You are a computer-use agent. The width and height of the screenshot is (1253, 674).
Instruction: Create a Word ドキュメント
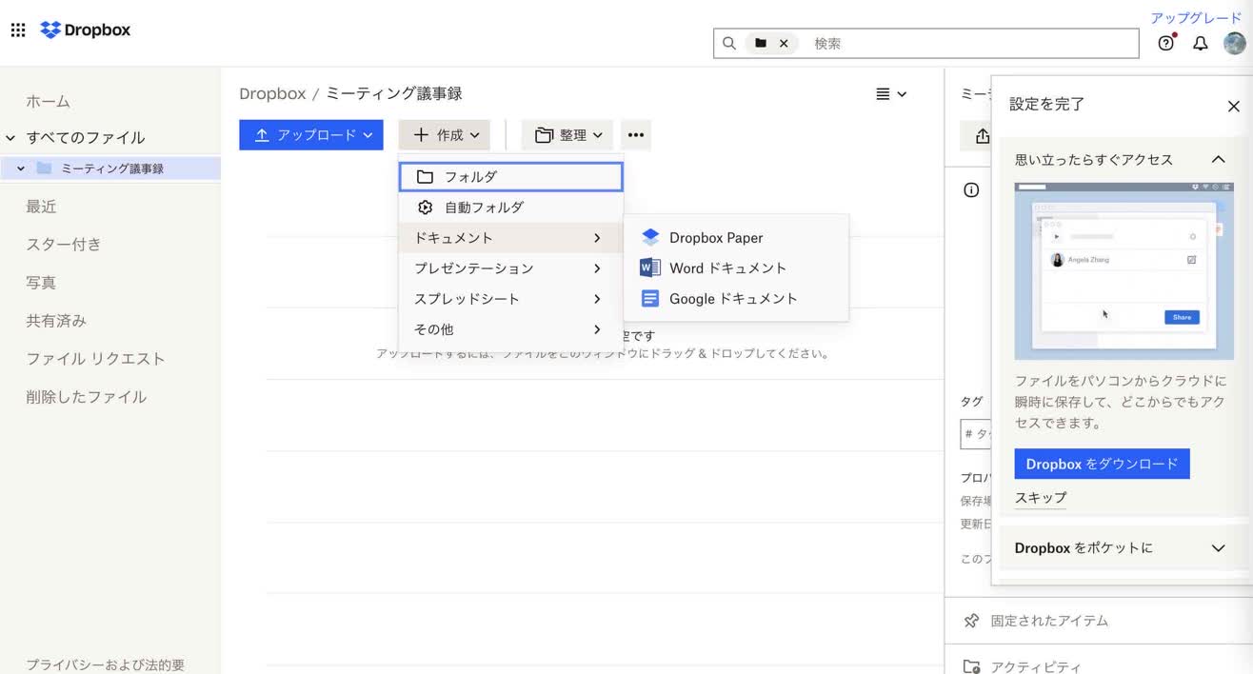tap(735, 268)
